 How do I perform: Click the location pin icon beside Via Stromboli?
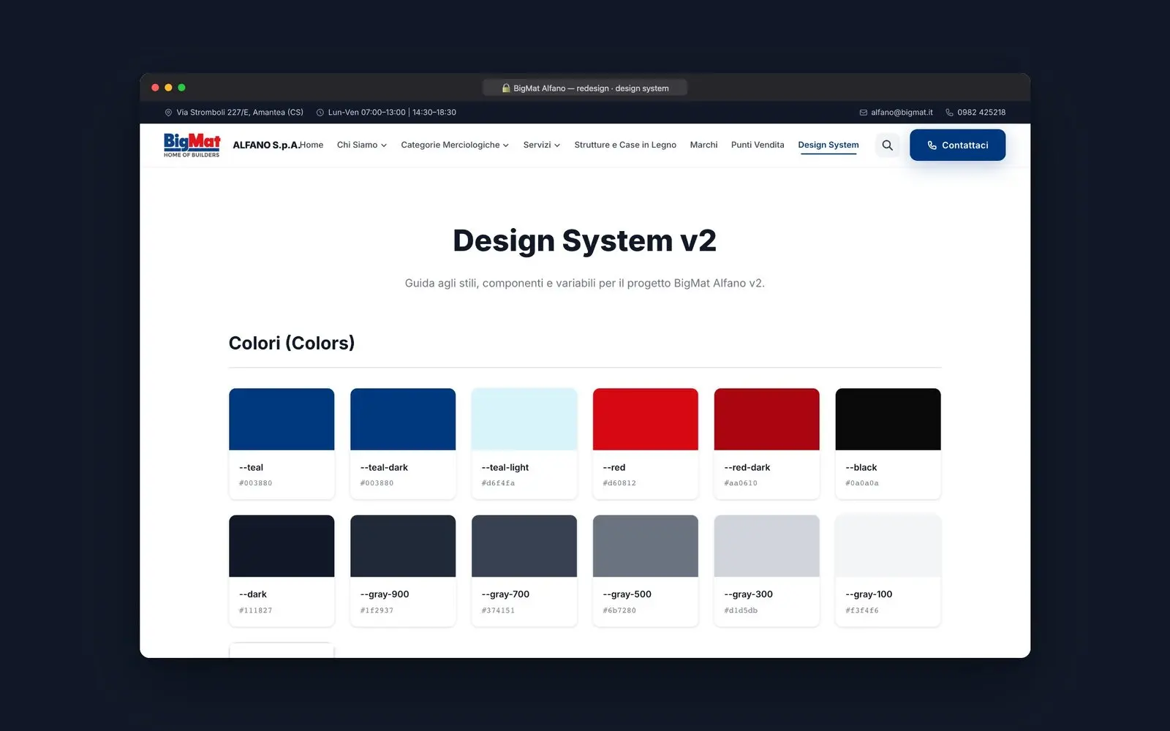click(168, 113)
